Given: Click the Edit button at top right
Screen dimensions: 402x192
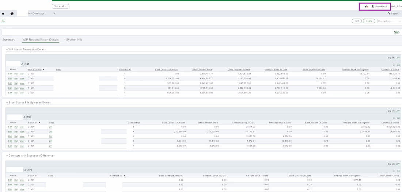Looking at the screenshot, I should (x=357, y=21).
